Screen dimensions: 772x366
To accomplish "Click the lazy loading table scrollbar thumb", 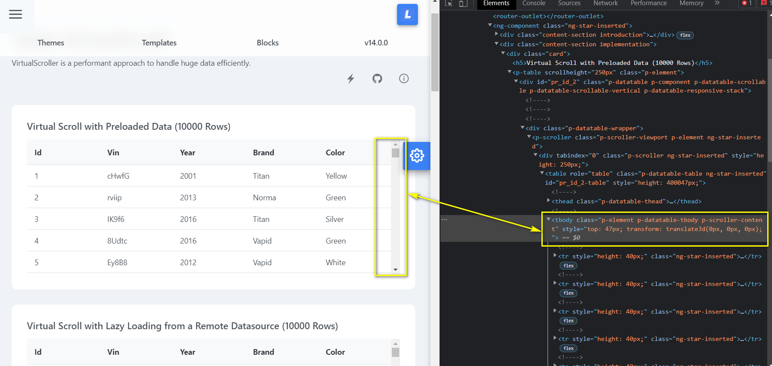I will [395, 352].
